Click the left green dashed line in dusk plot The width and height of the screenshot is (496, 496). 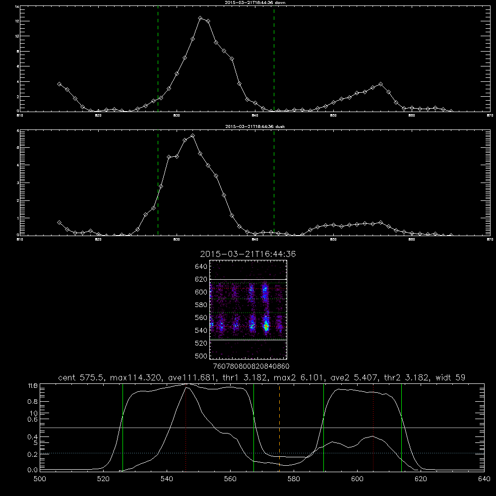click(x=158, y=183)
